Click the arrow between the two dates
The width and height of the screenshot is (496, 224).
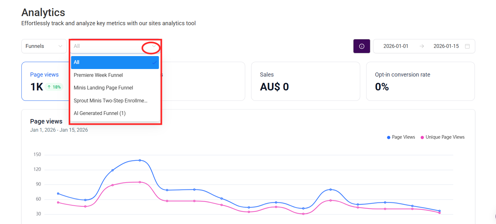point(422,46)
